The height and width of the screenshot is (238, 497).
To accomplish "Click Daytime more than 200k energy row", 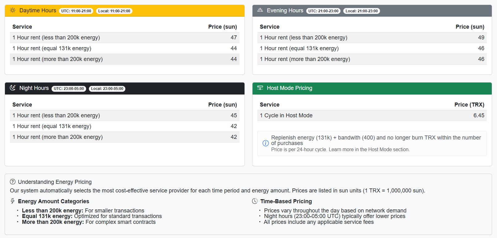I will (125, 59).
